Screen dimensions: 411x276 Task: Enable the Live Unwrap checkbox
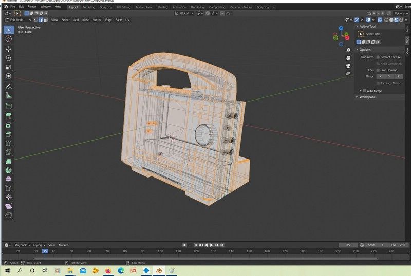378,70
